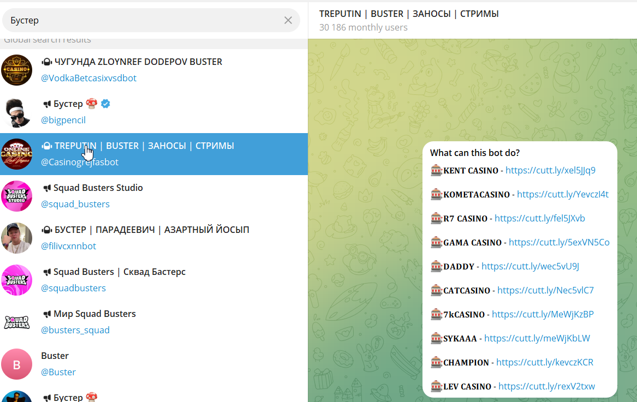Open the LEV CASINO cutt.ly link
Viewport: 637px width, 402px height.
coord(547,386)
